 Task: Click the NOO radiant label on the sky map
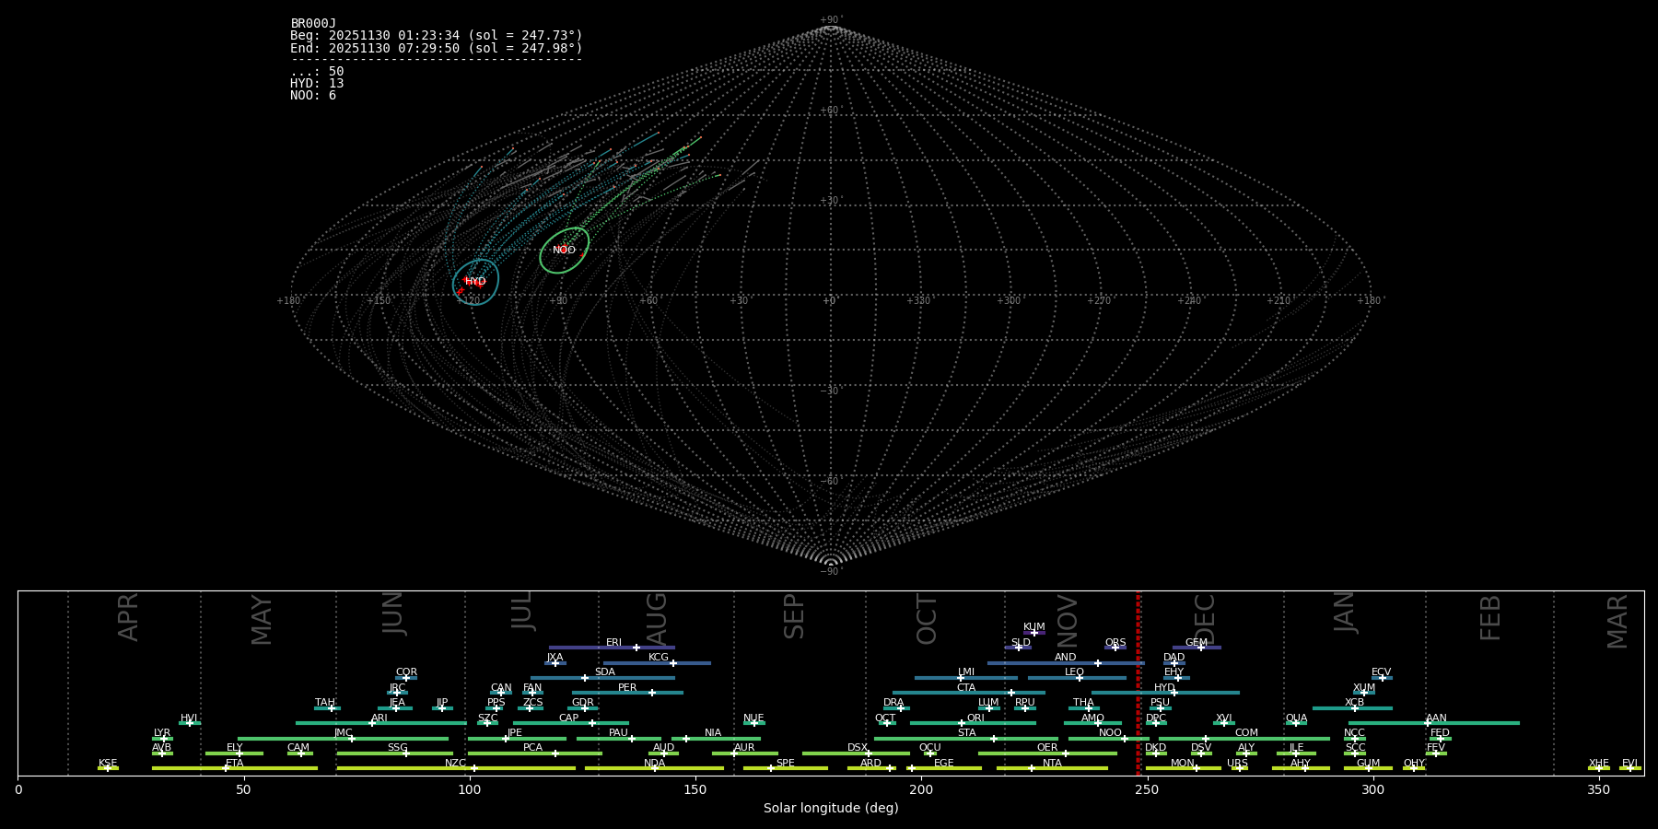click(564, 251)
